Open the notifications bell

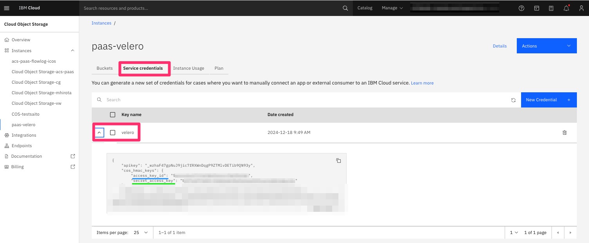pyautogui.click(x=566, y=8)
